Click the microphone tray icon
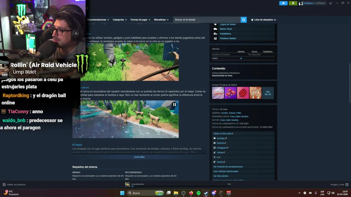351x197 pixels. tap(316, 193)
